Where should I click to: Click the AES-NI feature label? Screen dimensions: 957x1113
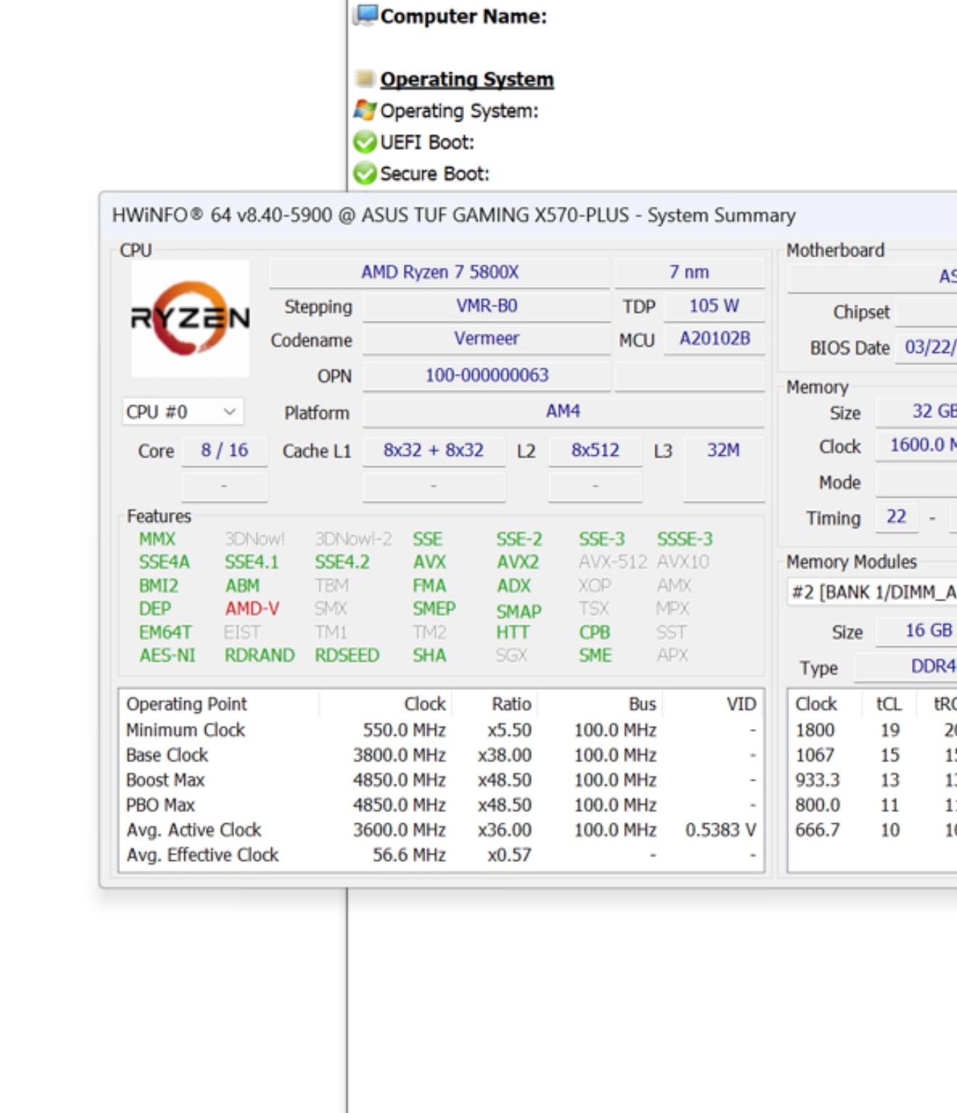click(x=167, y=656)
